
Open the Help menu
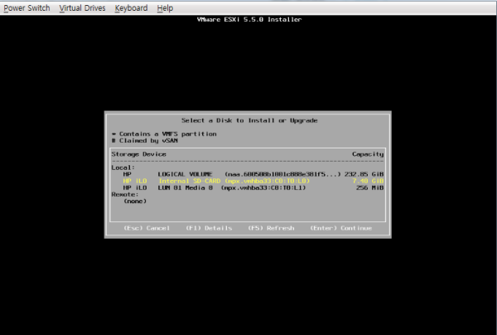coord(165,8)
